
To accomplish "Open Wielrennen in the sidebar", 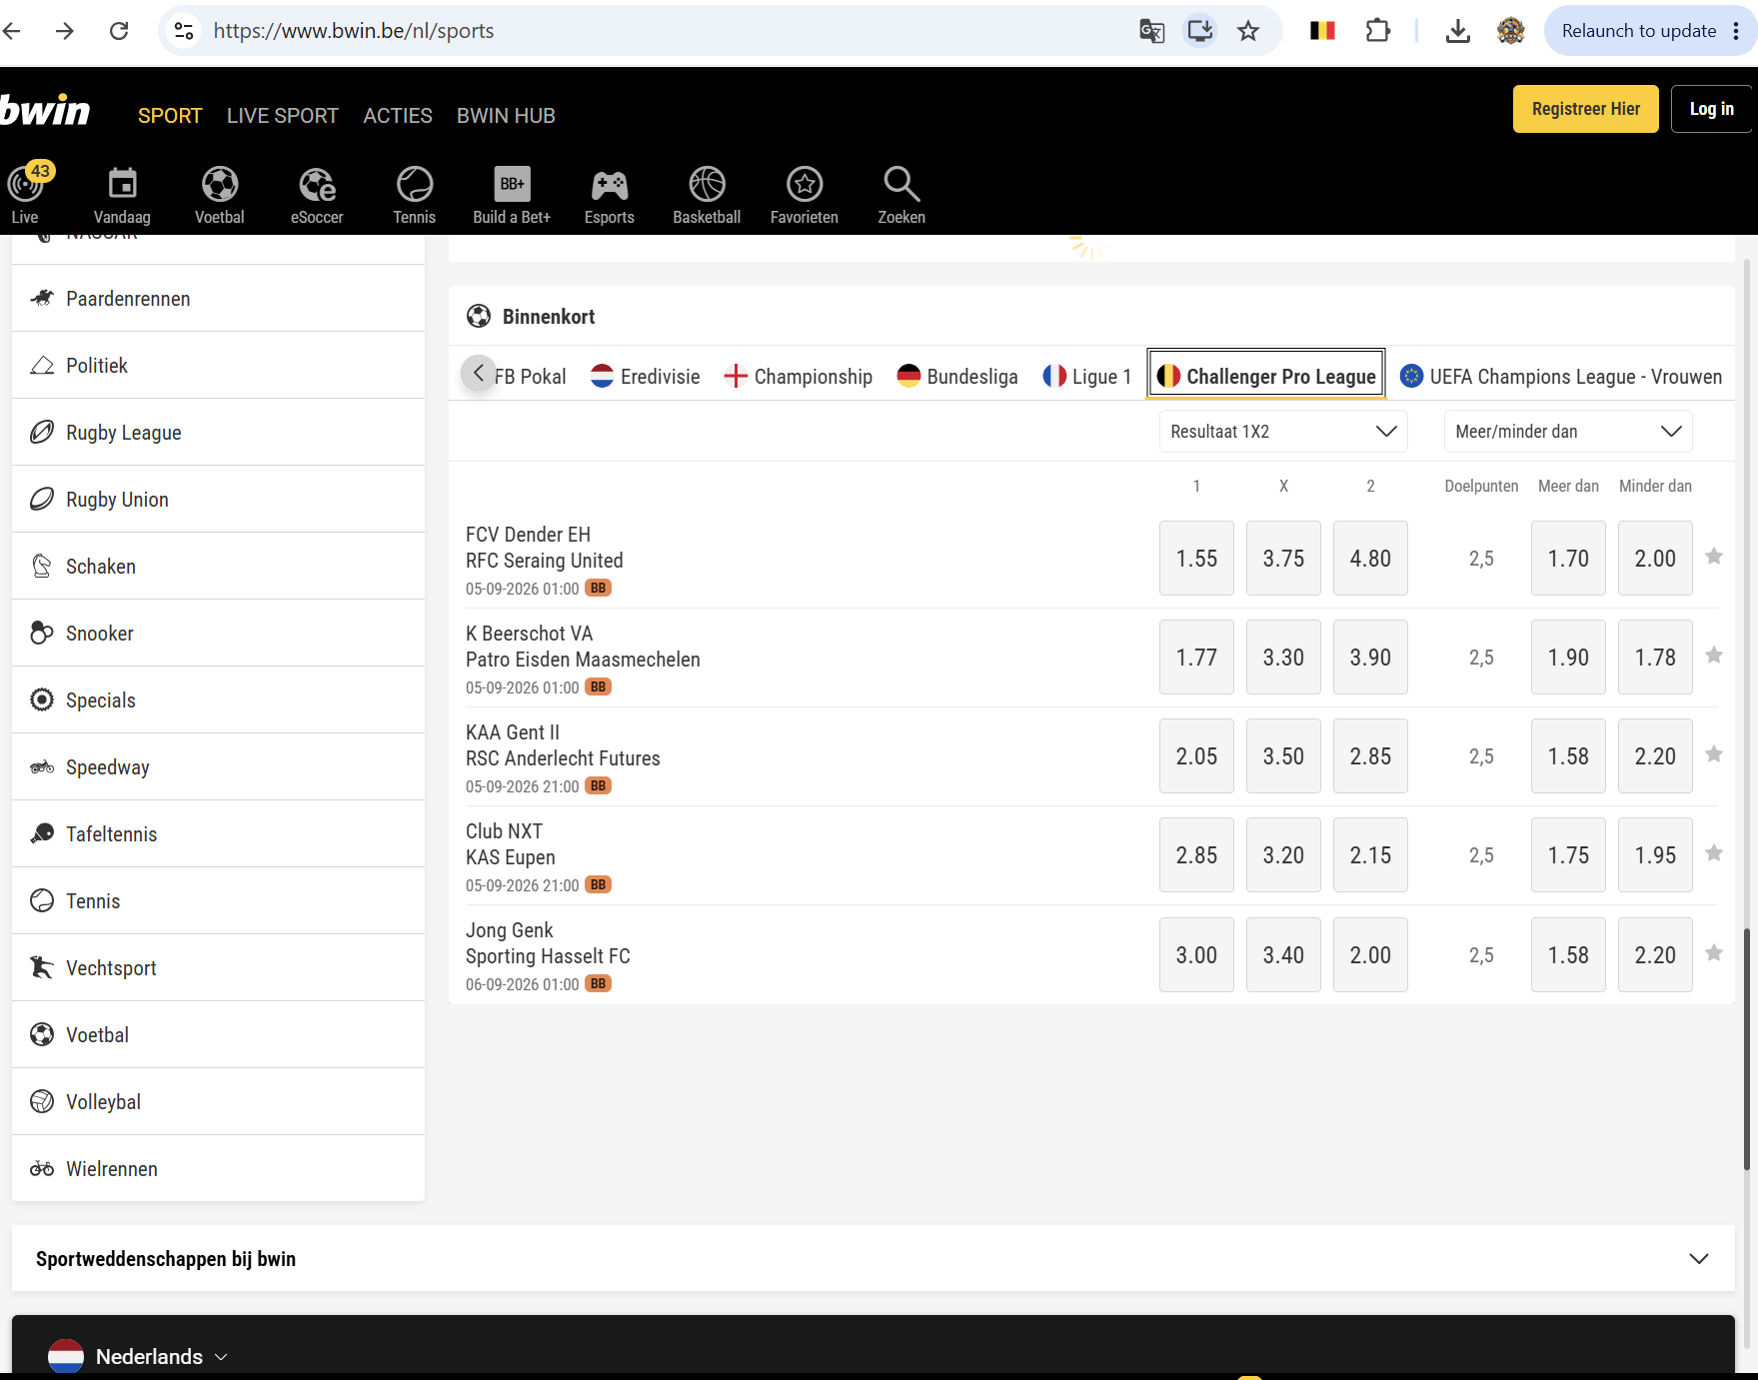I will (218, 1168).
